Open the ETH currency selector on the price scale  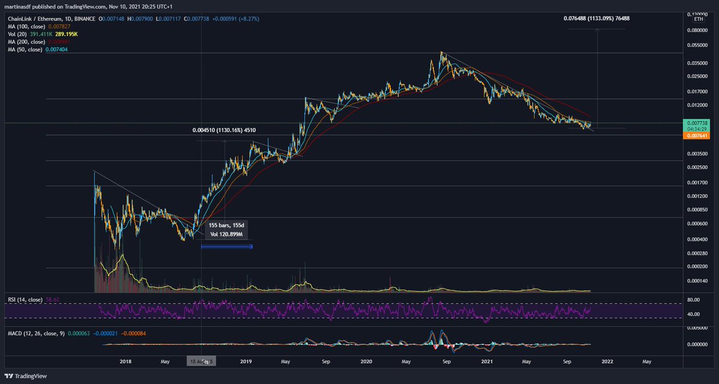tap(698, 19)
